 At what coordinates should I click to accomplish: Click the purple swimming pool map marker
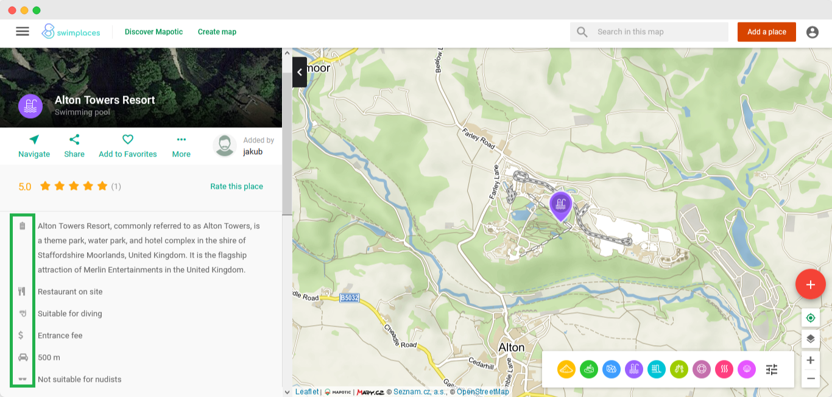(560, 206)
